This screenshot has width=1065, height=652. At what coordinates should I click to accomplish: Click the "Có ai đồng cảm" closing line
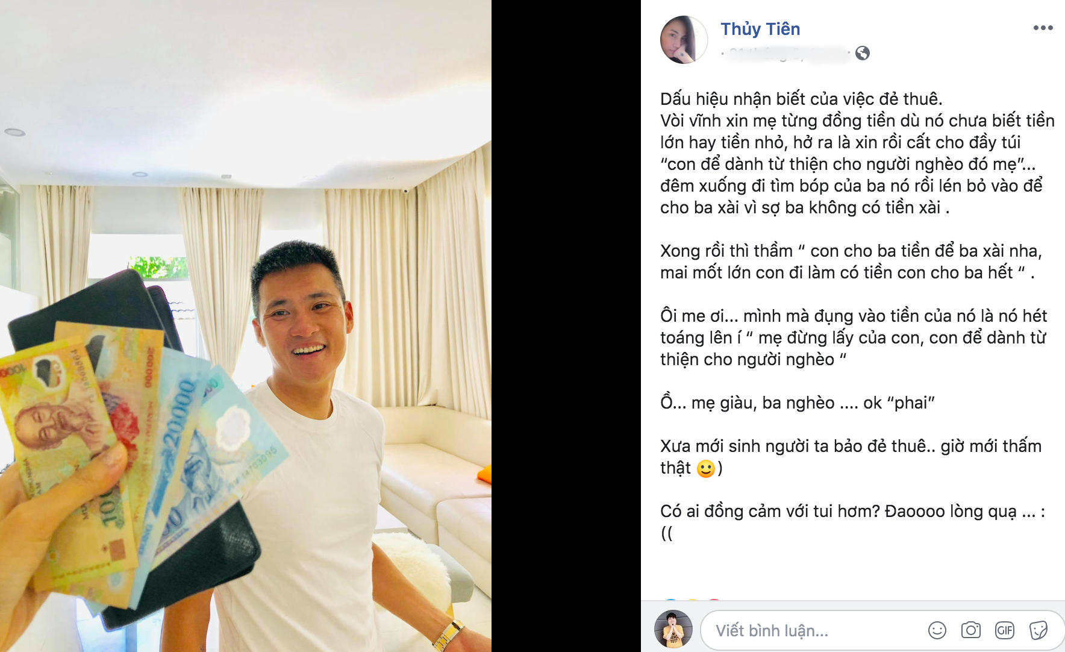pyautogui.click(x=852, y=522)
